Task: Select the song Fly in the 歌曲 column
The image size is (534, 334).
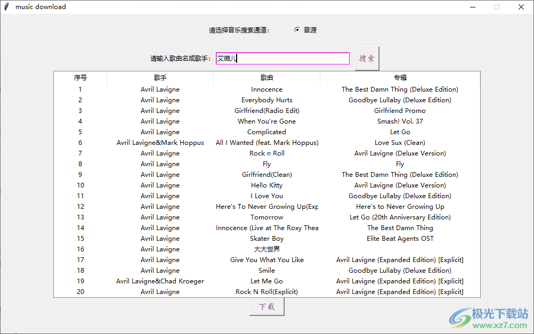Action: click(266, 164)
